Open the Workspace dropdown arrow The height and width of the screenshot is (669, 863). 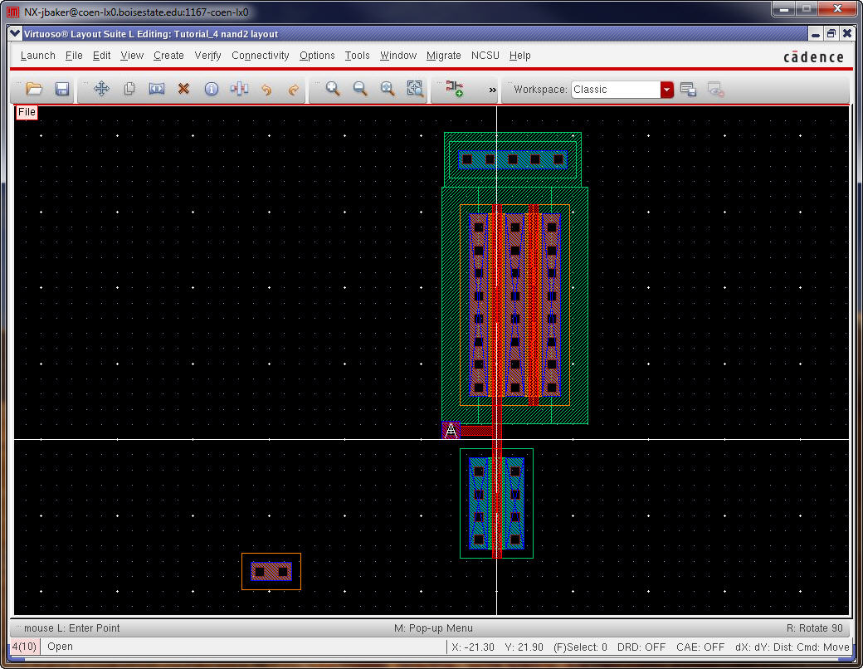pos(667,90)
